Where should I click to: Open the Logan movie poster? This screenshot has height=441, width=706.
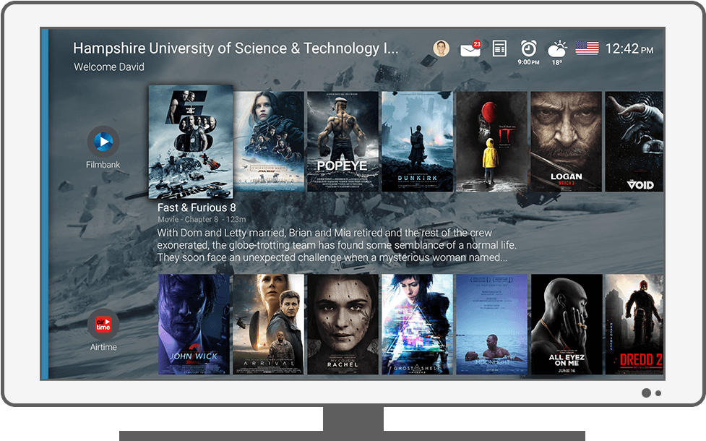(567, 142)
